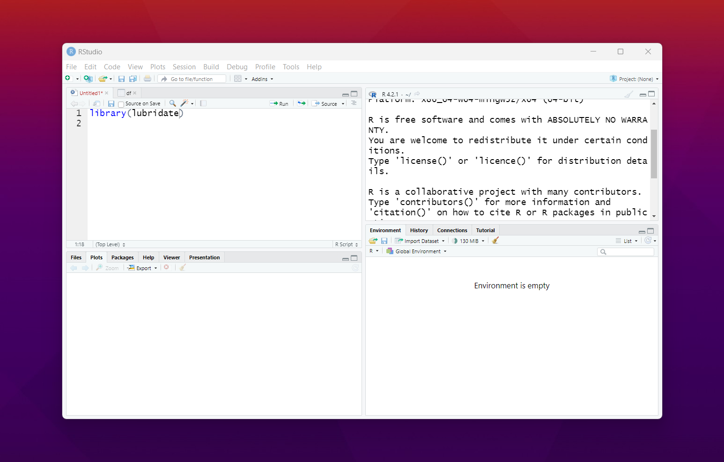This screenshot has height=462, width=724.
Task: Switch to the History tab
Action: tap(419, 230)
